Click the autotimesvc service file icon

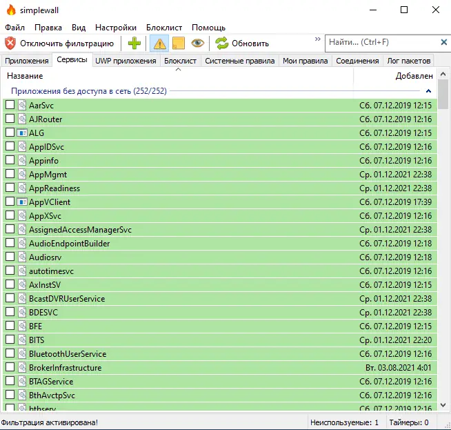pos(22,271)
